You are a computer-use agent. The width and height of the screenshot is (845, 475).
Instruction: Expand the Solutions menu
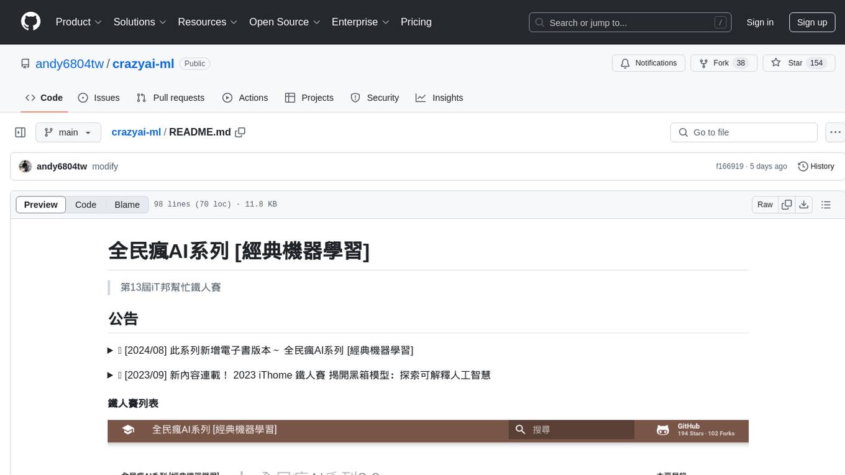pyautogui.click(x=140, y=22)
